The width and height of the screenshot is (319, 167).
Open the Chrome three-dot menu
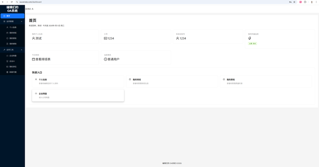(x=316, y=2)
